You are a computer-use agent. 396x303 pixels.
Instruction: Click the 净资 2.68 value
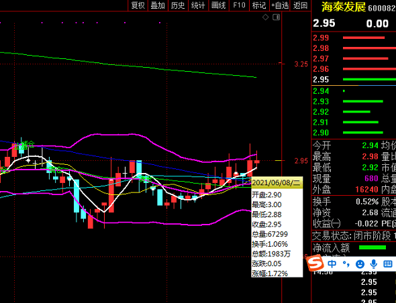(x=370, y=213)
